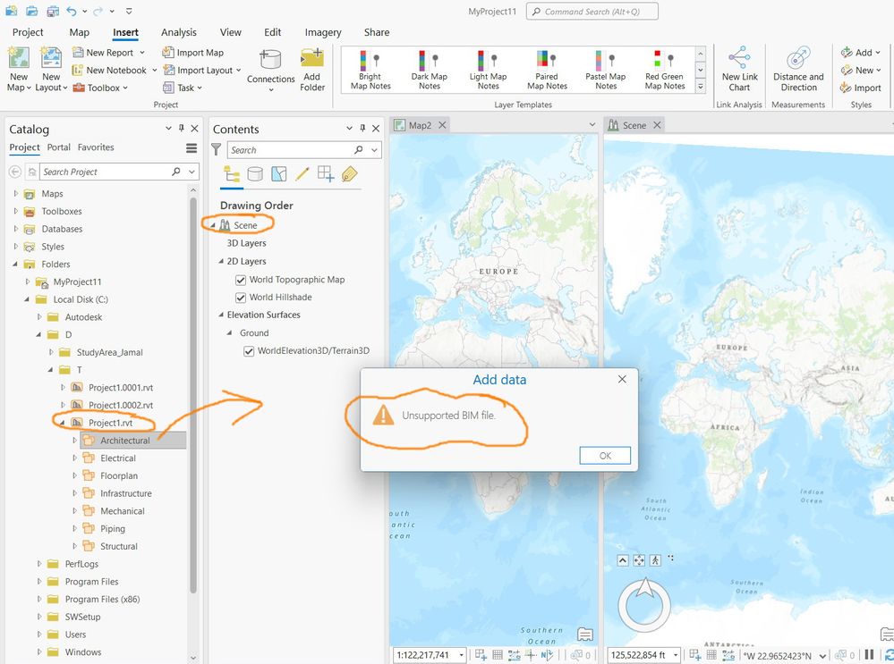Click the Add styles button
894x664 pixels.
coord(856,53)
